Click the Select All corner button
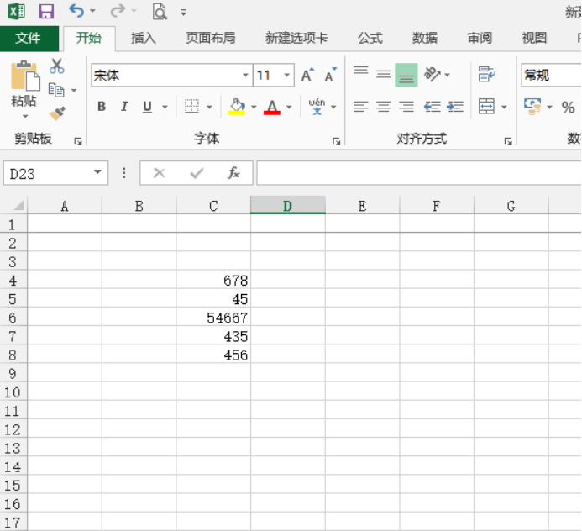Viewport: 582px width, 531px height. coord(13,205)
